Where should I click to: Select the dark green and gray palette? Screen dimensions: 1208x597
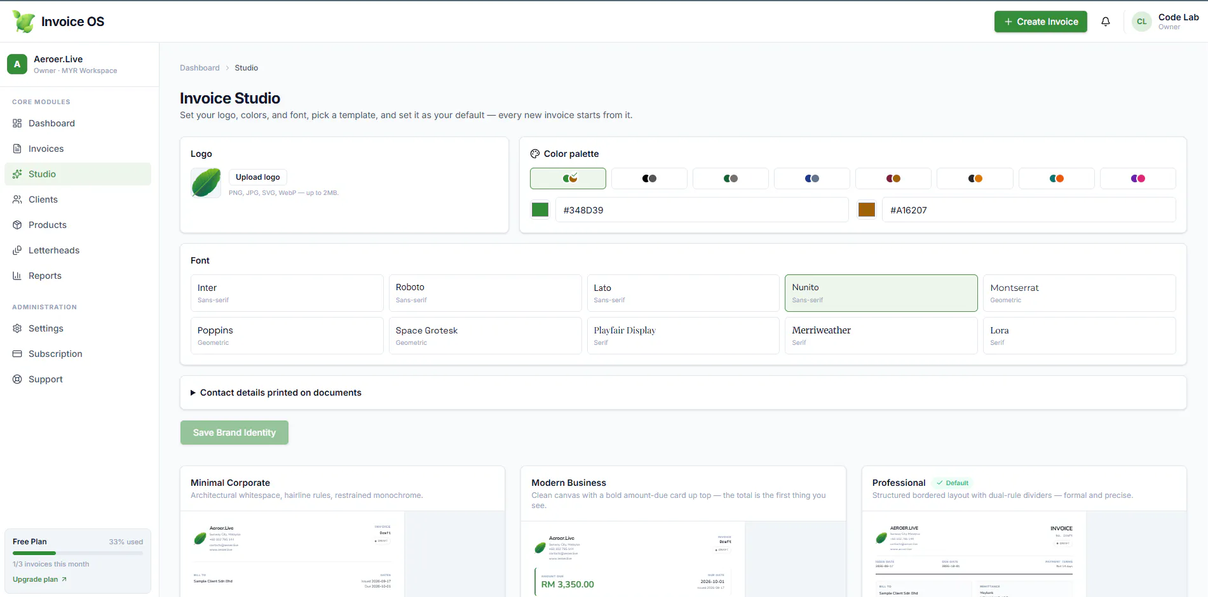[x=731, y=178]
